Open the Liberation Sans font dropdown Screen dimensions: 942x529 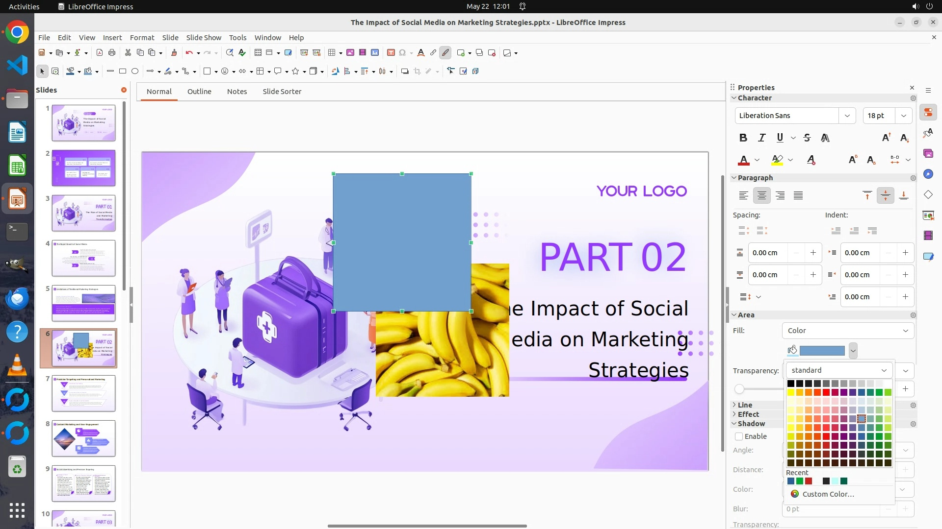click(847, 116)
